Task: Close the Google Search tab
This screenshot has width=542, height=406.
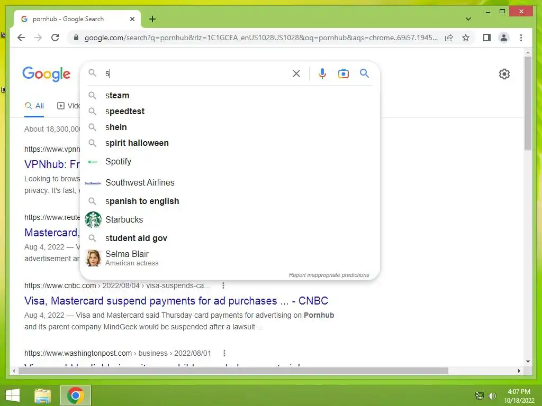Action: coord(132,19)
